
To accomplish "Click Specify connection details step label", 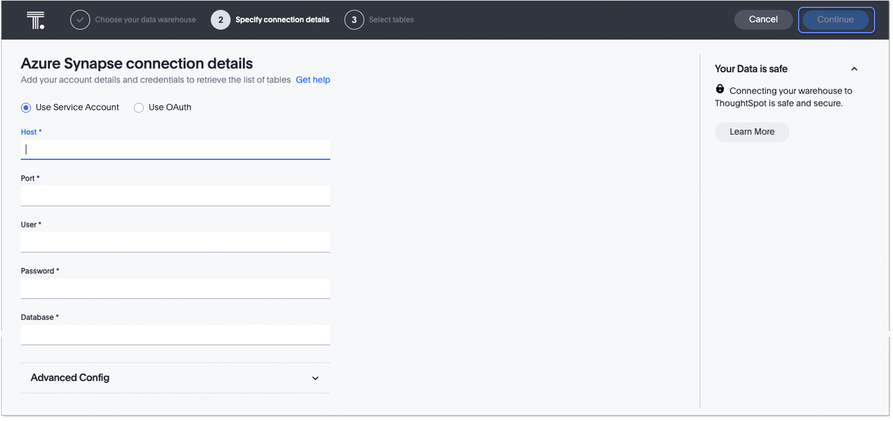I will [282, 20].
